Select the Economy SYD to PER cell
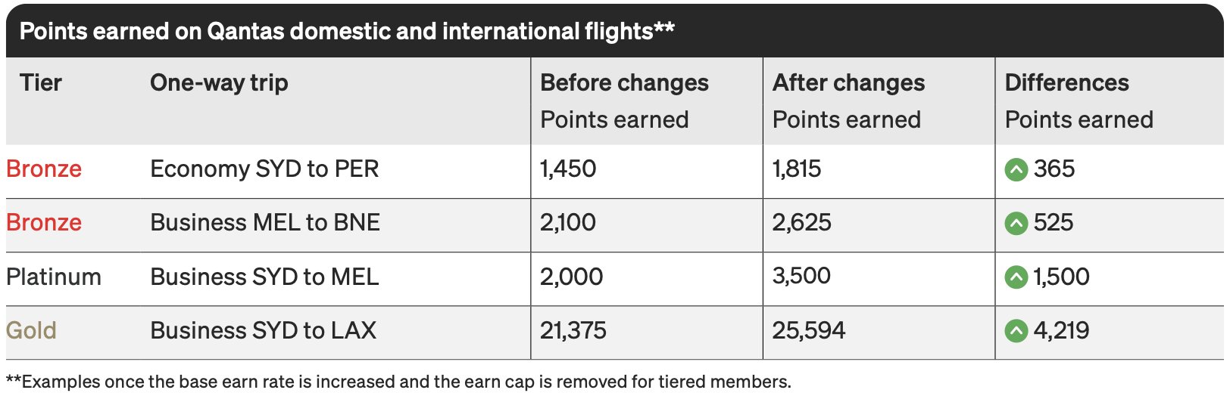The width and height of the screenshot is (1230, 393). (x=264, y=169)
